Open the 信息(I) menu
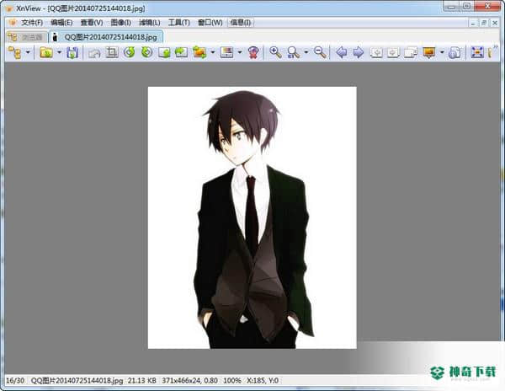 point(241,23)
